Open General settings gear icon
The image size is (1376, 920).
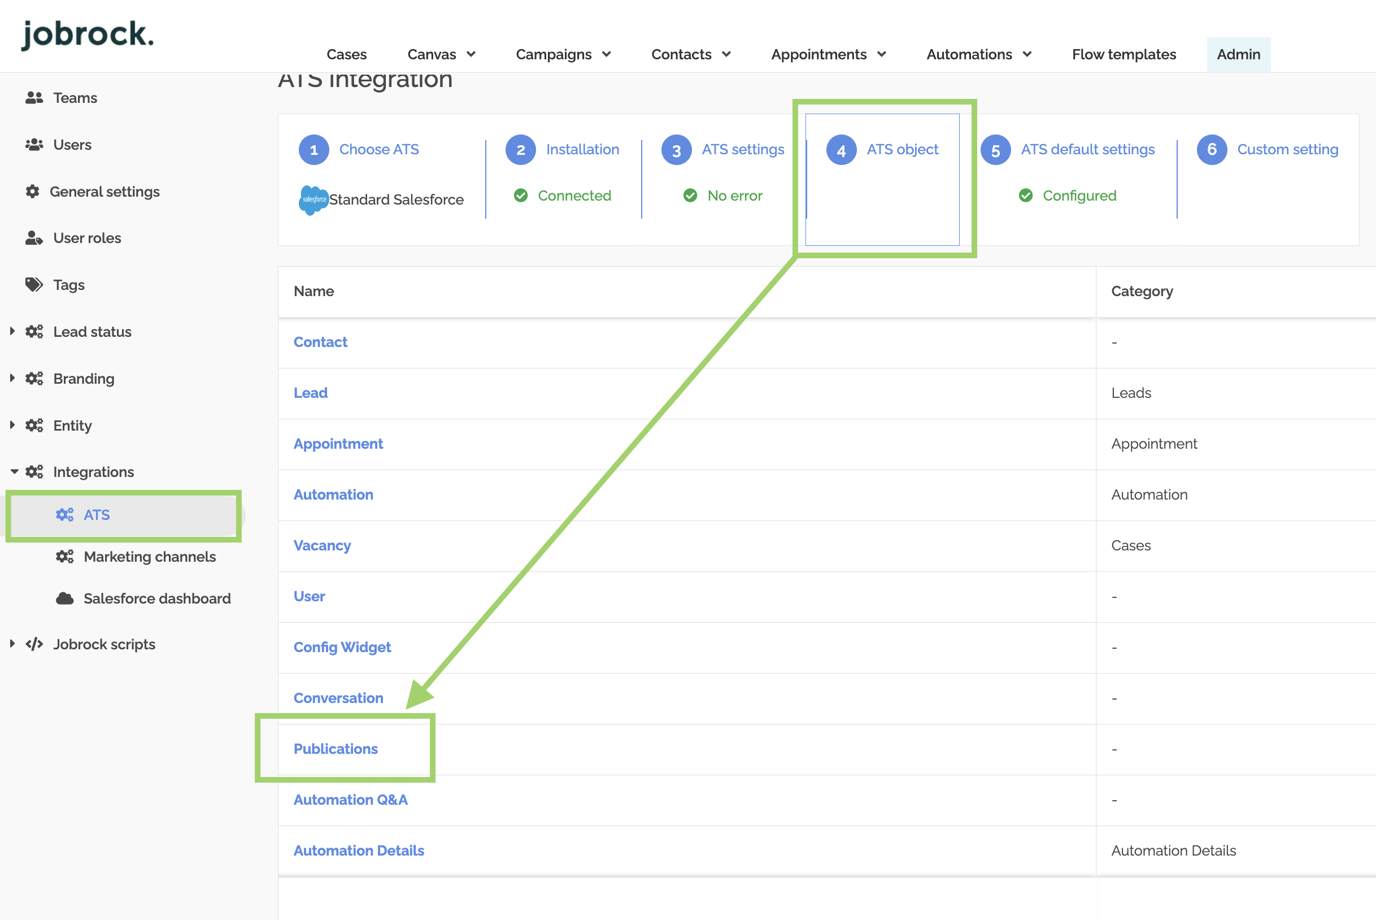pyautogui.click(x=33, y=192)
